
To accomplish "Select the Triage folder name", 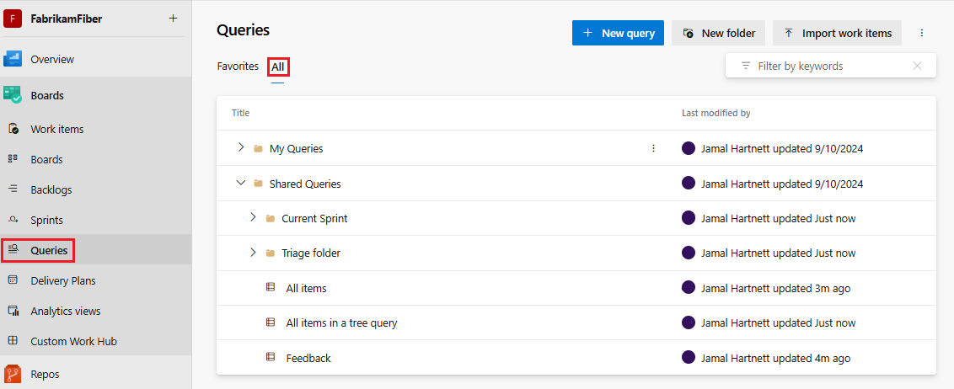I will pyautogui.click(x=311, y=253).
